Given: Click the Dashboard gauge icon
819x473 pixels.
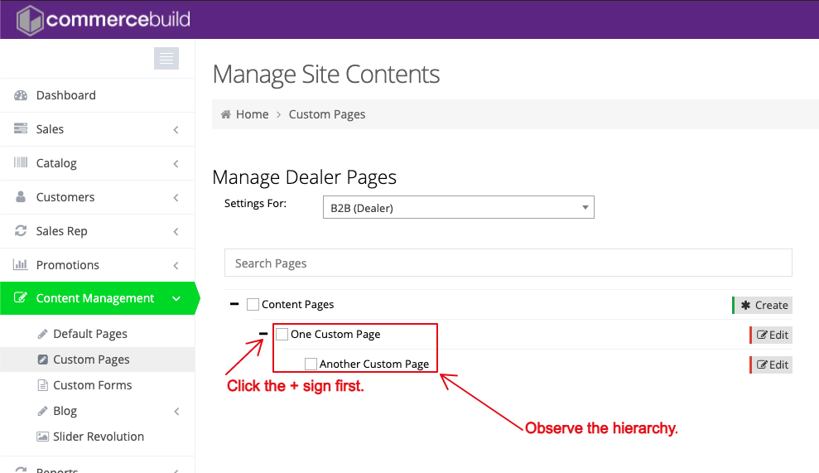Looking at the screenshot, I should (x=21, y=95).
